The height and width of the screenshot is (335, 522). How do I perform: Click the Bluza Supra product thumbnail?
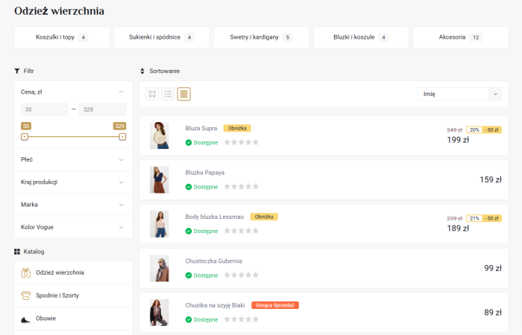pos(159,135)
